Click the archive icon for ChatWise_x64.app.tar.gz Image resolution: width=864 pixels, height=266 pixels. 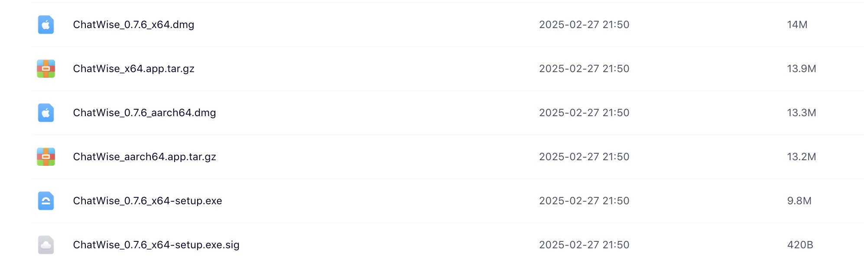tap(46, 69)
